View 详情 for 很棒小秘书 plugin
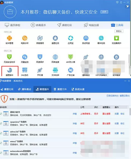 pos(75,114)
